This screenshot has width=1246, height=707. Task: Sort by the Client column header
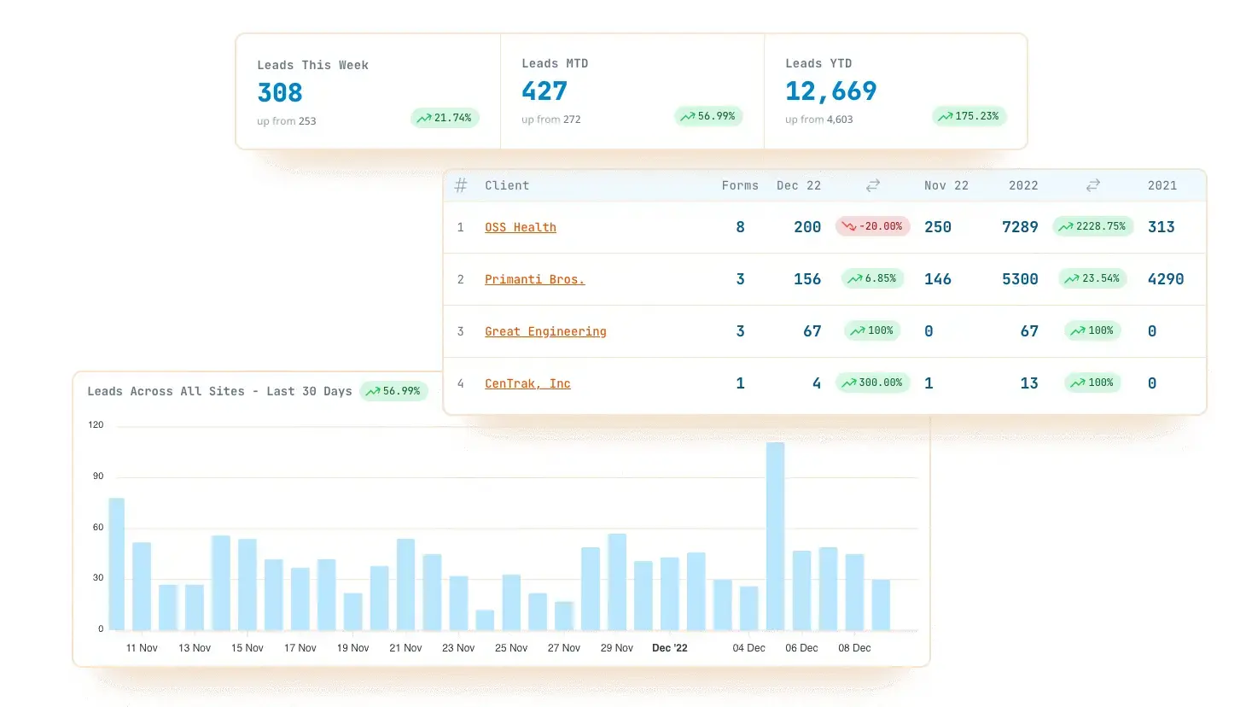[507, 185]
